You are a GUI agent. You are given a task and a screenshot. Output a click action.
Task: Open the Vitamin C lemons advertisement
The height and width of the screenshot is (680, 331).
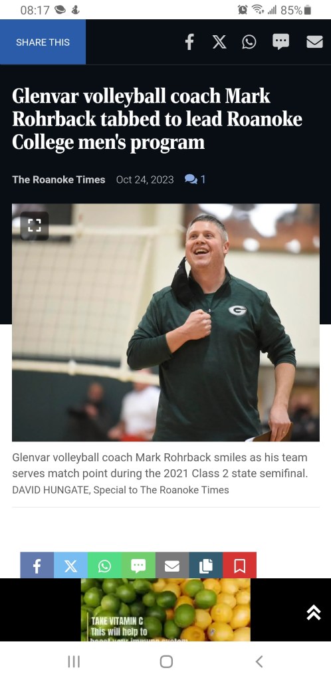pos(165,610)
